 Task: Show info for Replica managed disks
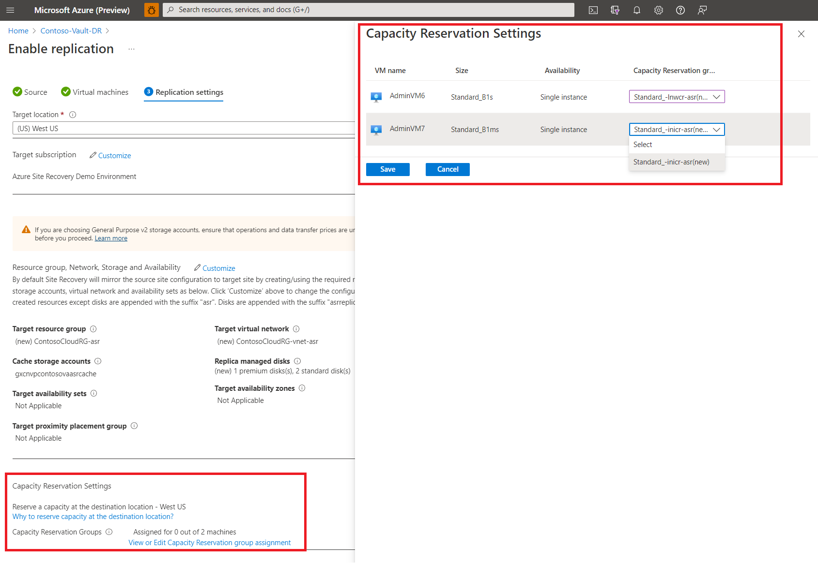click(297, 361)
